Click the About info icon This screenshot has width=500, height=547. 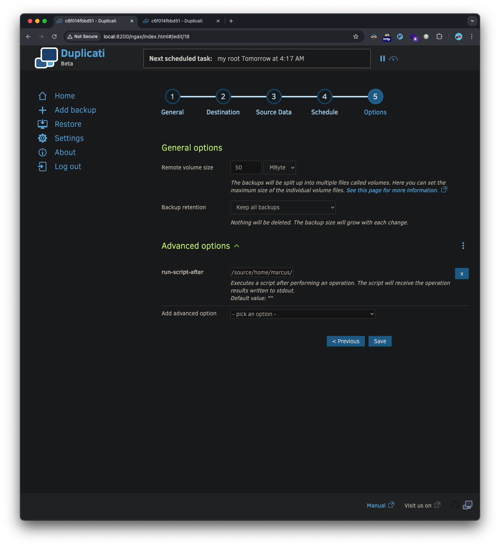tap(42, 152)
